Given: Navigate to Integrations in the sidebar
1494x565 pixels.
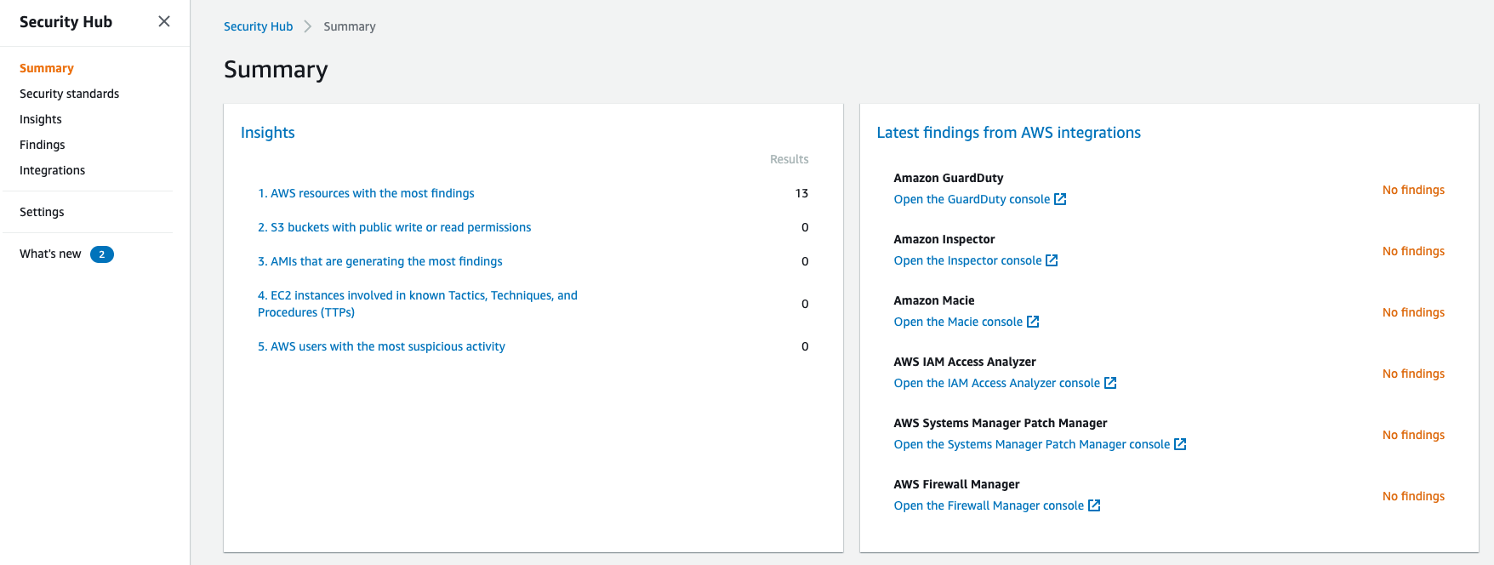Looking at the screenshot, I should coord(53,170).
